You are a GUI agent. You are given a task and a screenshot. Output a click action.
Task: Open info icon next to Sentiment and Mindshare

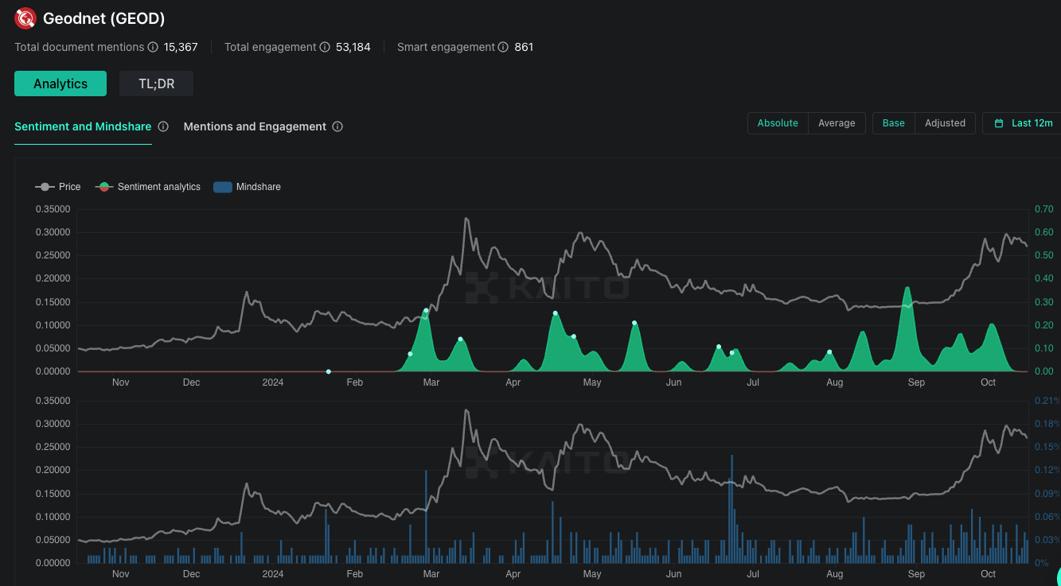point(163,126)
